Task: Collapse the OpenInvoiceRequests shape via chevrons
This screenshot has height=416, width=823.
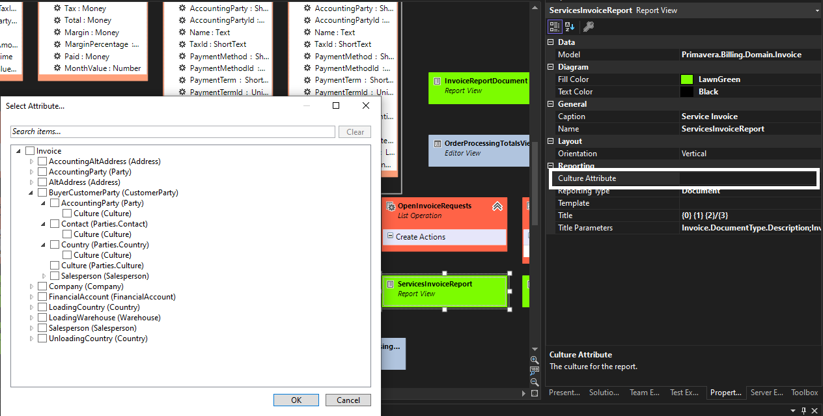Action: [497, 206]
